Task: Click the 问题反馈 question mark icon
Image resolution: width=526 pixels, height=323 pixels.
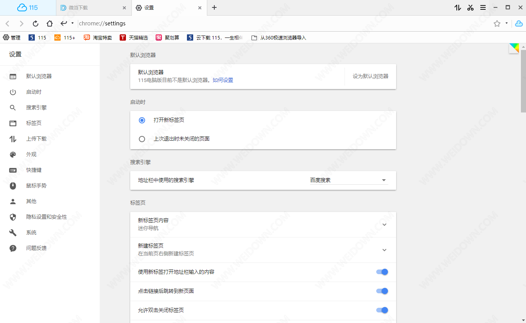Action: point(13,248)
